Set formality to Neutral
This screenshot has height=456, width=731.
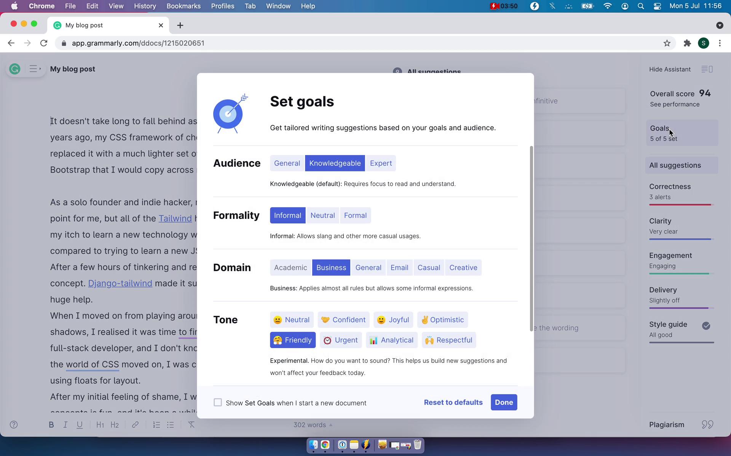(322, 215)
